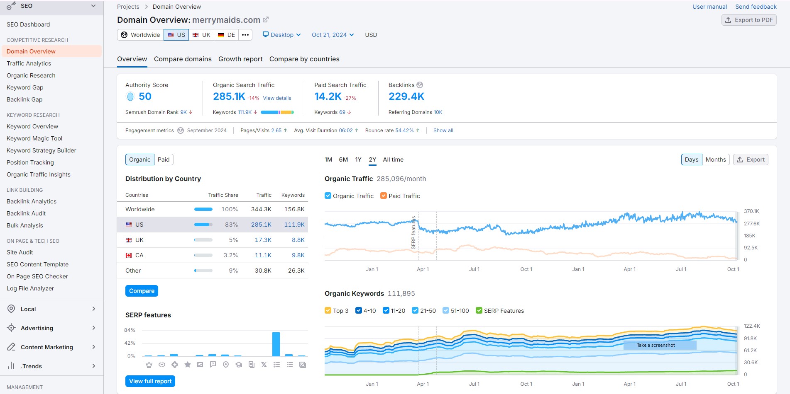Click the Authority Score circle icon
The height and width of the screenshot is (394, 790).
[x=130, y=97]
